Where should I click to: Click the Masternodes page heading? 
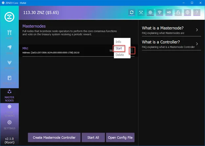tap(34, 26)
